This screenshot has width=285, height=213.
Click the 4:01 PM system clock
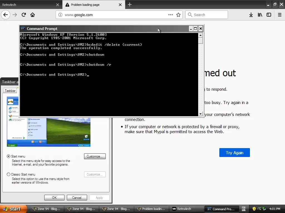coord(275,209)
